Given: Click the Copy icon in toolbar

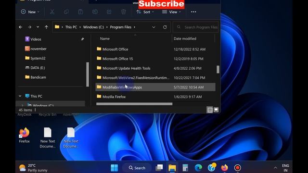Looking at the screenshot, I should (x=66, y=12).
